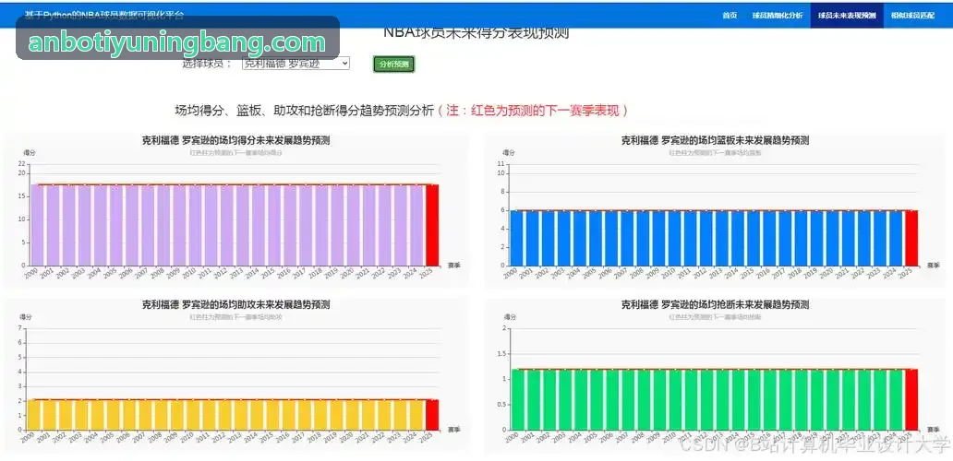Click blue 2000 bar in 场均篮板 chart
The image size is (953, 461).
(516, 238)
